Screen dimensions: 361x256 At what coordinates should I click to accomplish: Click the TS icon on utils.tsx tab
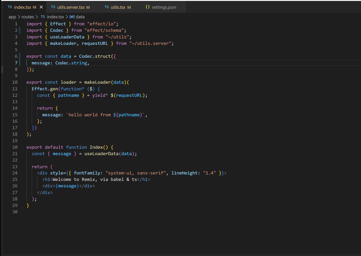click(x=107, y=7)
